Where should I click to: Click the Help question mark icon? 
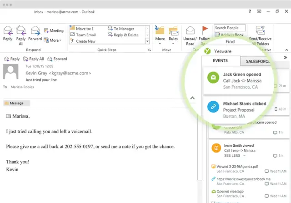(250, 11)
